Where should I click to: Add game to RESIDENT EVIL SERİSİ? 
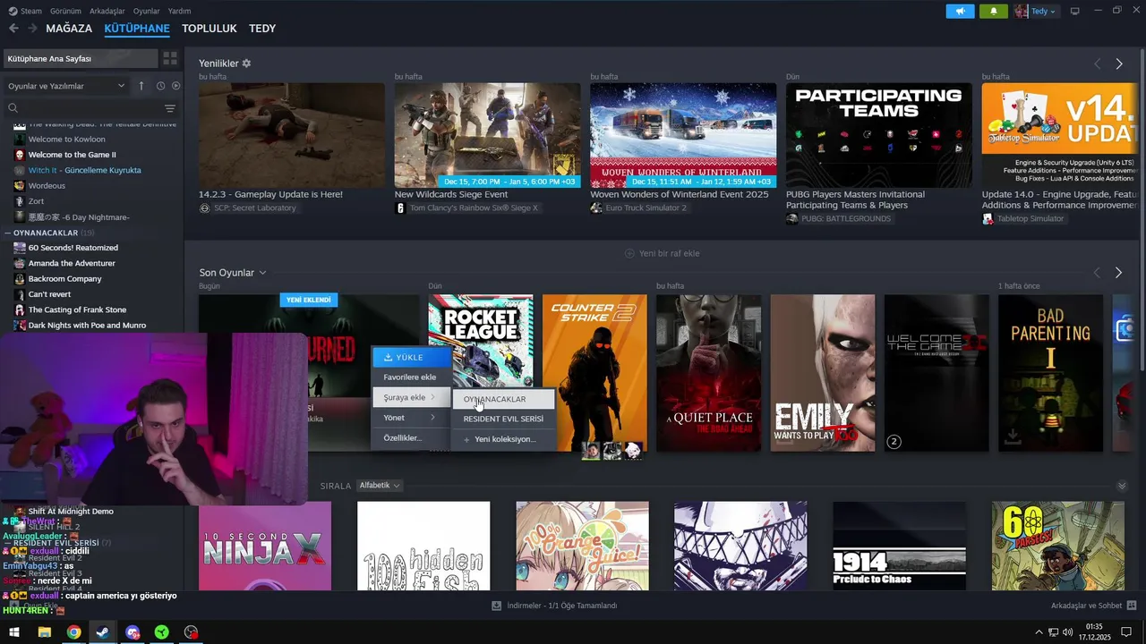503,419
